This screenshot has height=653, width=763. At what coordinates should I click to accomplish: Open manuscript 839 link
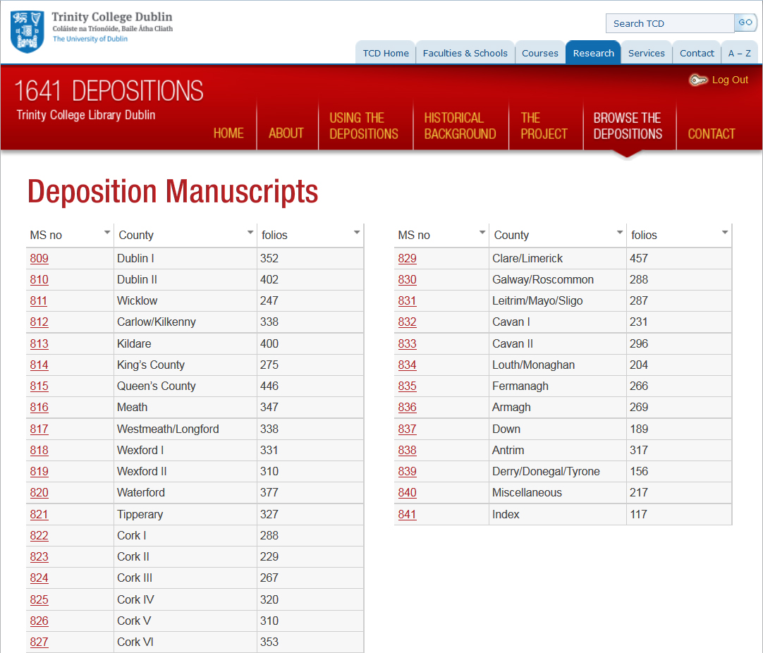coord(408,472)
